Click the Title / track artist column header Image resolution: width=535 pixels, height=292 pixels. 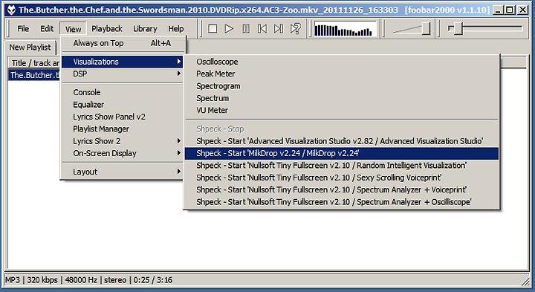coord(34,63)
